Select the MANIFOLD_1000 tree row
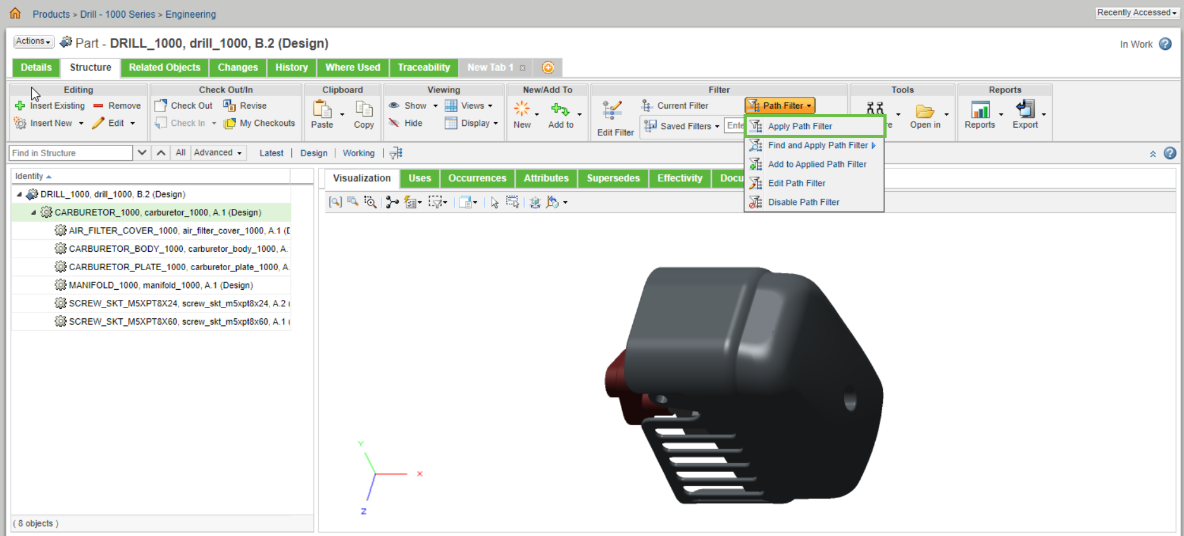The height and width of the screenshot is (536, 1184). pyautogui.click(x=151, y=285)
